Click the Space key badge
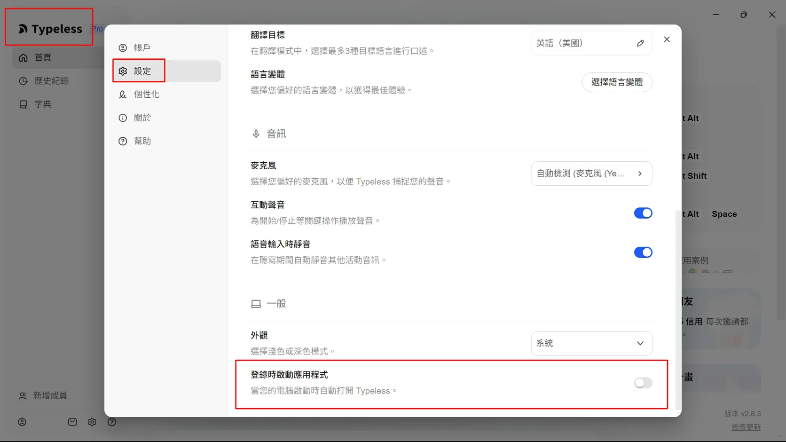The image size is (786, 442). tap(724, 214)
